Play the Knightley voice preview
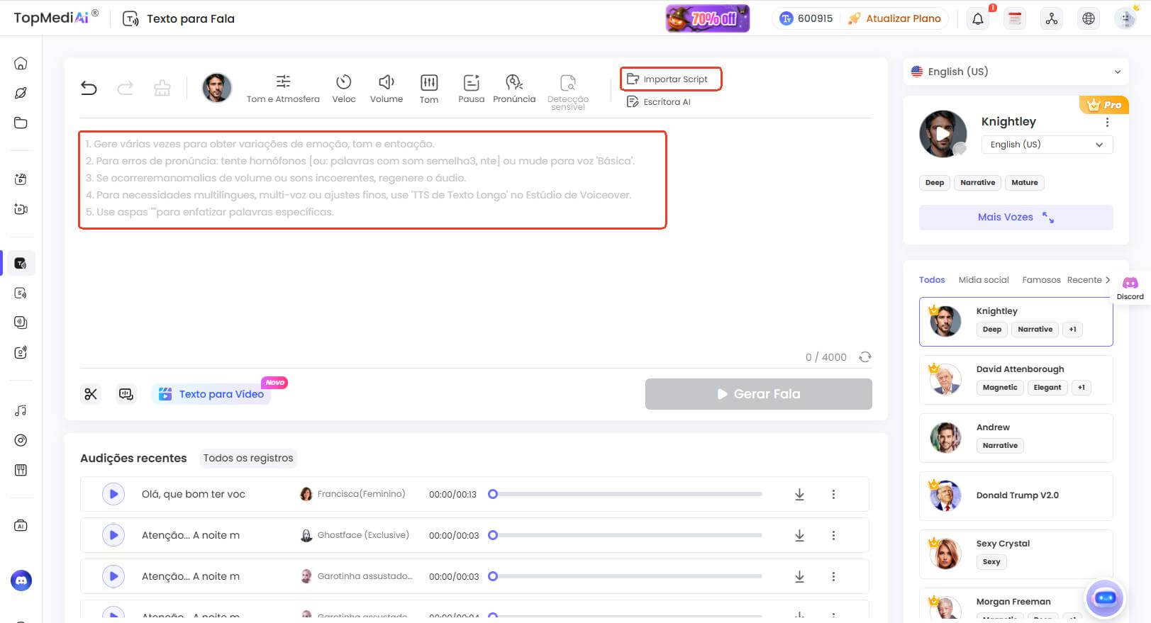Image resolution: width=1151 pixels, height=623 pixels. pos(943,133)
